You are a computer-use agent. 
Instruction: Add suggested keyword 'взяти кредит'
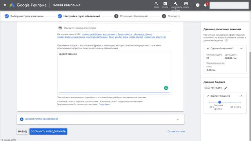tap(136, 37)
